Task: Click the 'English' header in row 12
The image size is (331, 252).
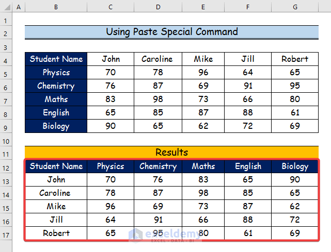Action: (248, 166)
